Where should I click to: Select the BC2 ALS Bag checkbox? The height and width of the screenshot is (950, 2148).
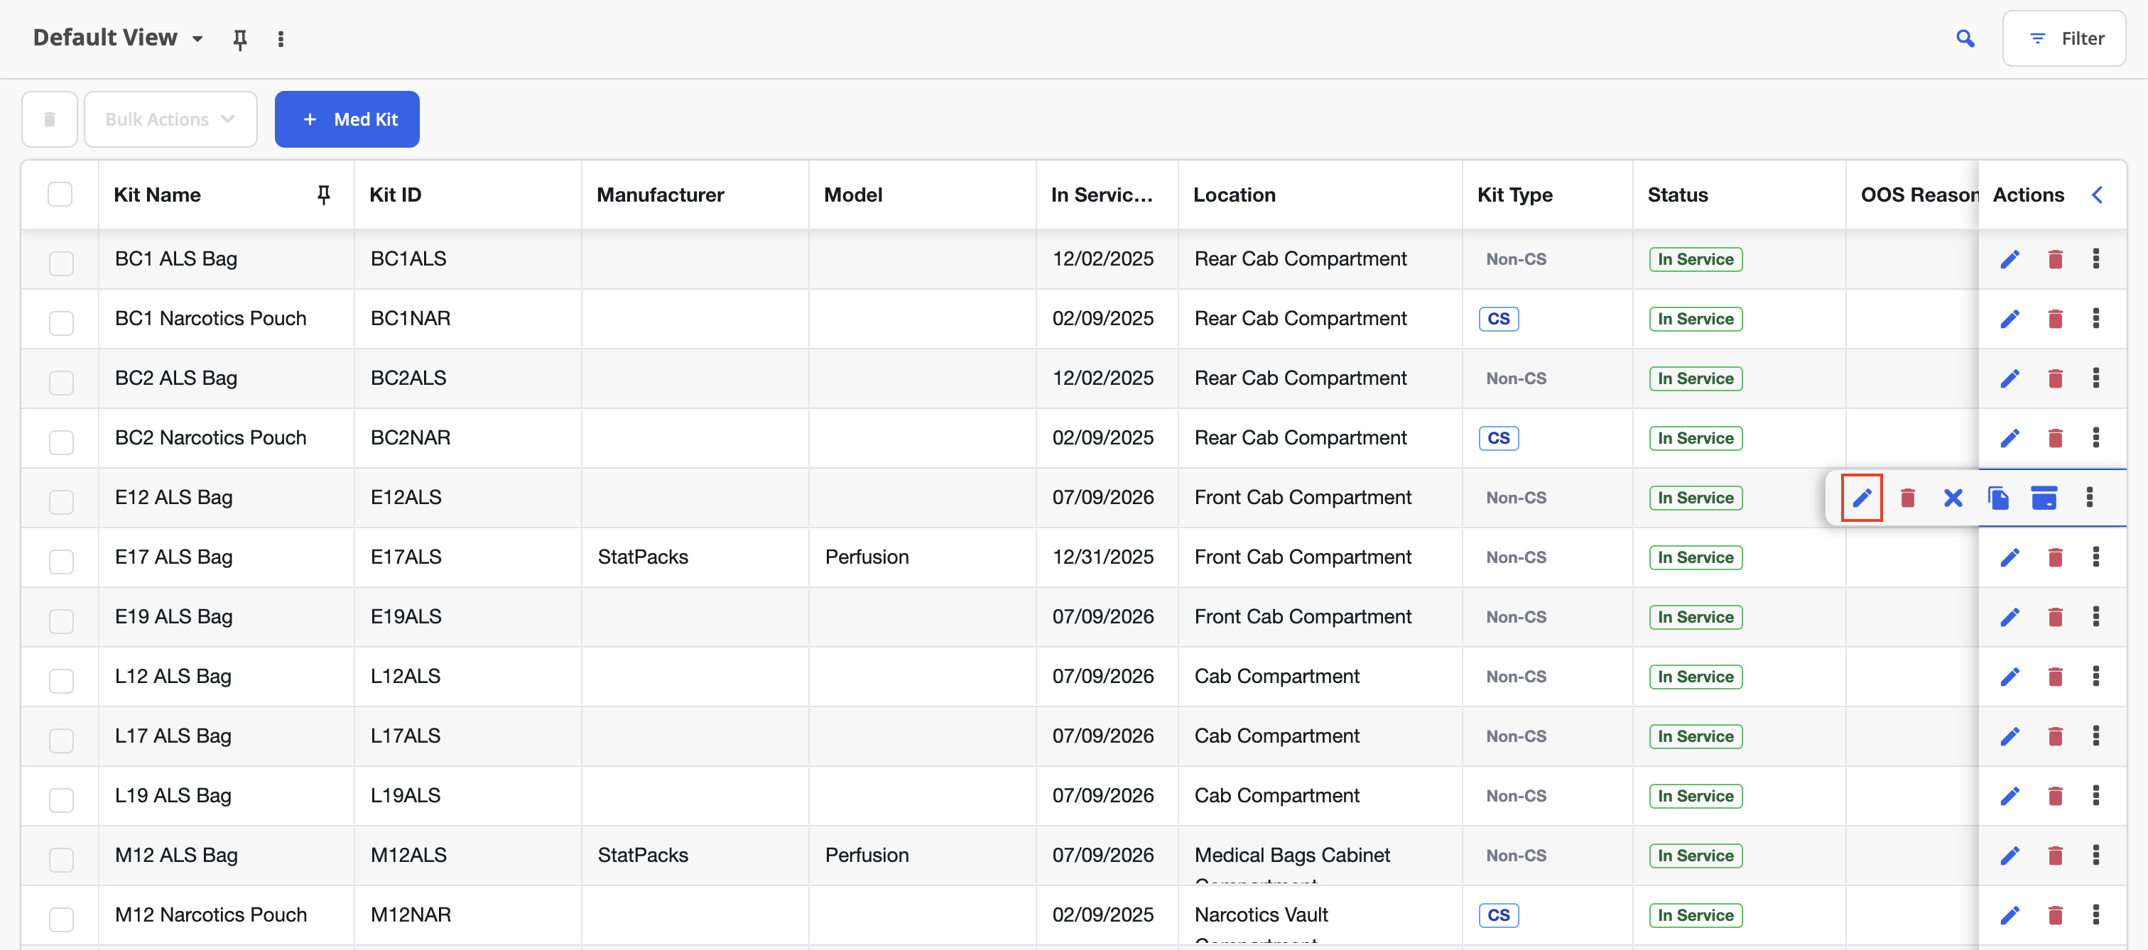(x=61, y=383)
